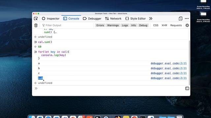The width and height of the screenshot is (211, 118).
Task: Toggle the Warnings filter
Action: [x=113, y=25]
